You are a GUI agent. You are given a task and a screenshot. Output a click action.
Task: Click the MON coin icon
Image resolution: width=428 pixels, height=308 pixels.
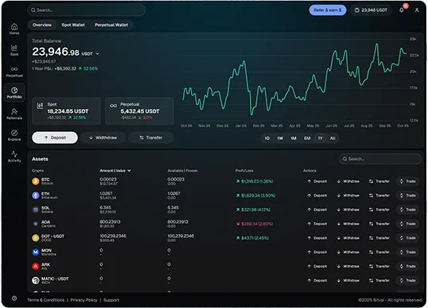pos(36,252)
